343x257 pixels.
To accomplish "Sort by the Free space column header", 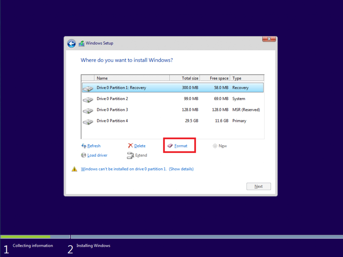I will click(x=215, y=78).
